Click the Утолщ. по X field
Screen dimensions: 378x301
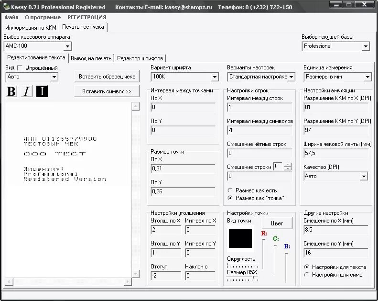click(166, 230)
